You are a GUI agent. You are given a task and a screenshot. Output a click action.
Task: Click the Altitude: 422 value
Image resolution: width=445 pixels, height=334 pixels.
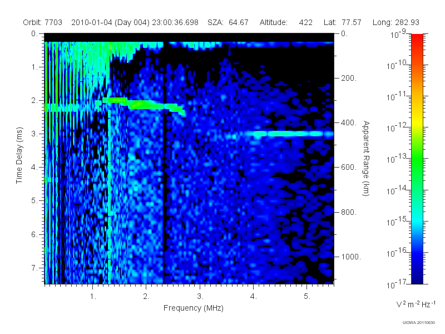[x=286, y=22]
